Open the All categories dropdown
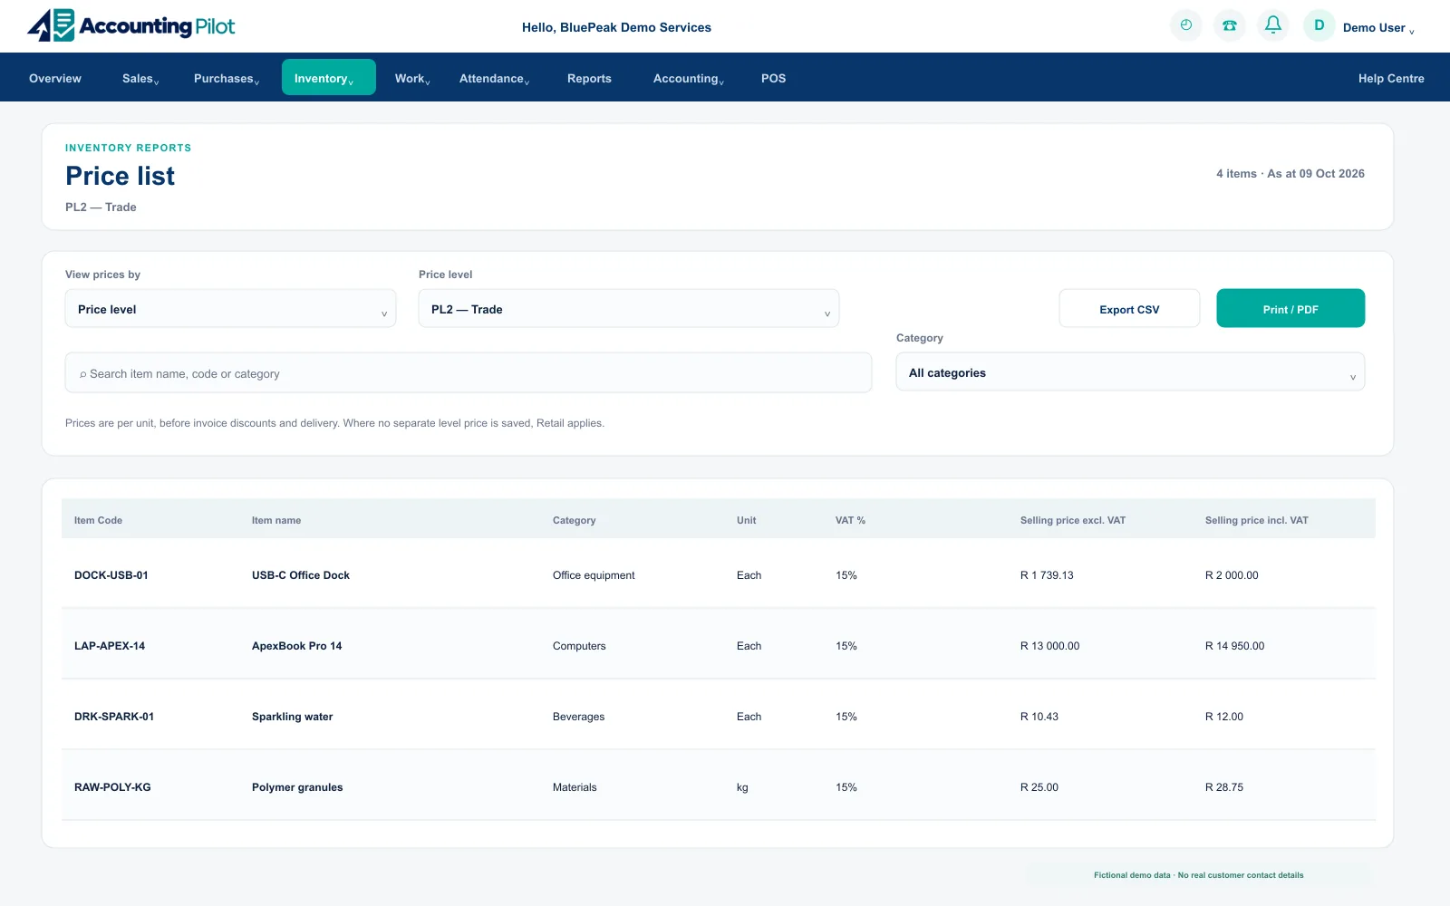 pos(1130,372)
